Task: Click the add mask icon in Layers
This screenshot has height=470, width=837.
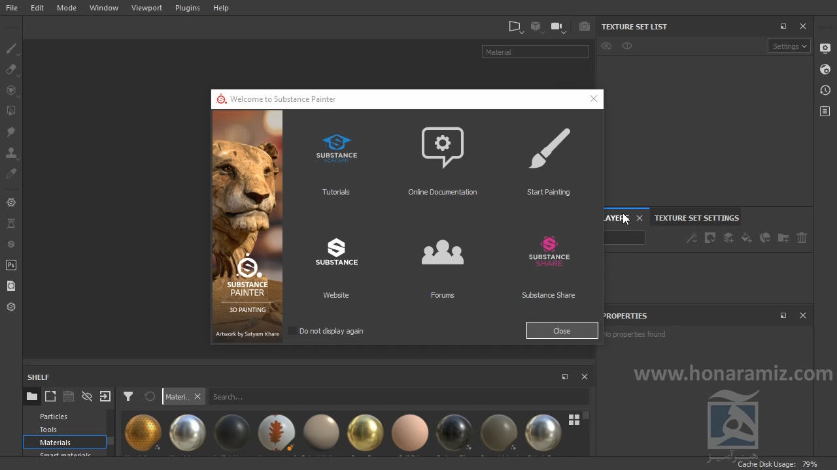Action: tap(710, 238)
